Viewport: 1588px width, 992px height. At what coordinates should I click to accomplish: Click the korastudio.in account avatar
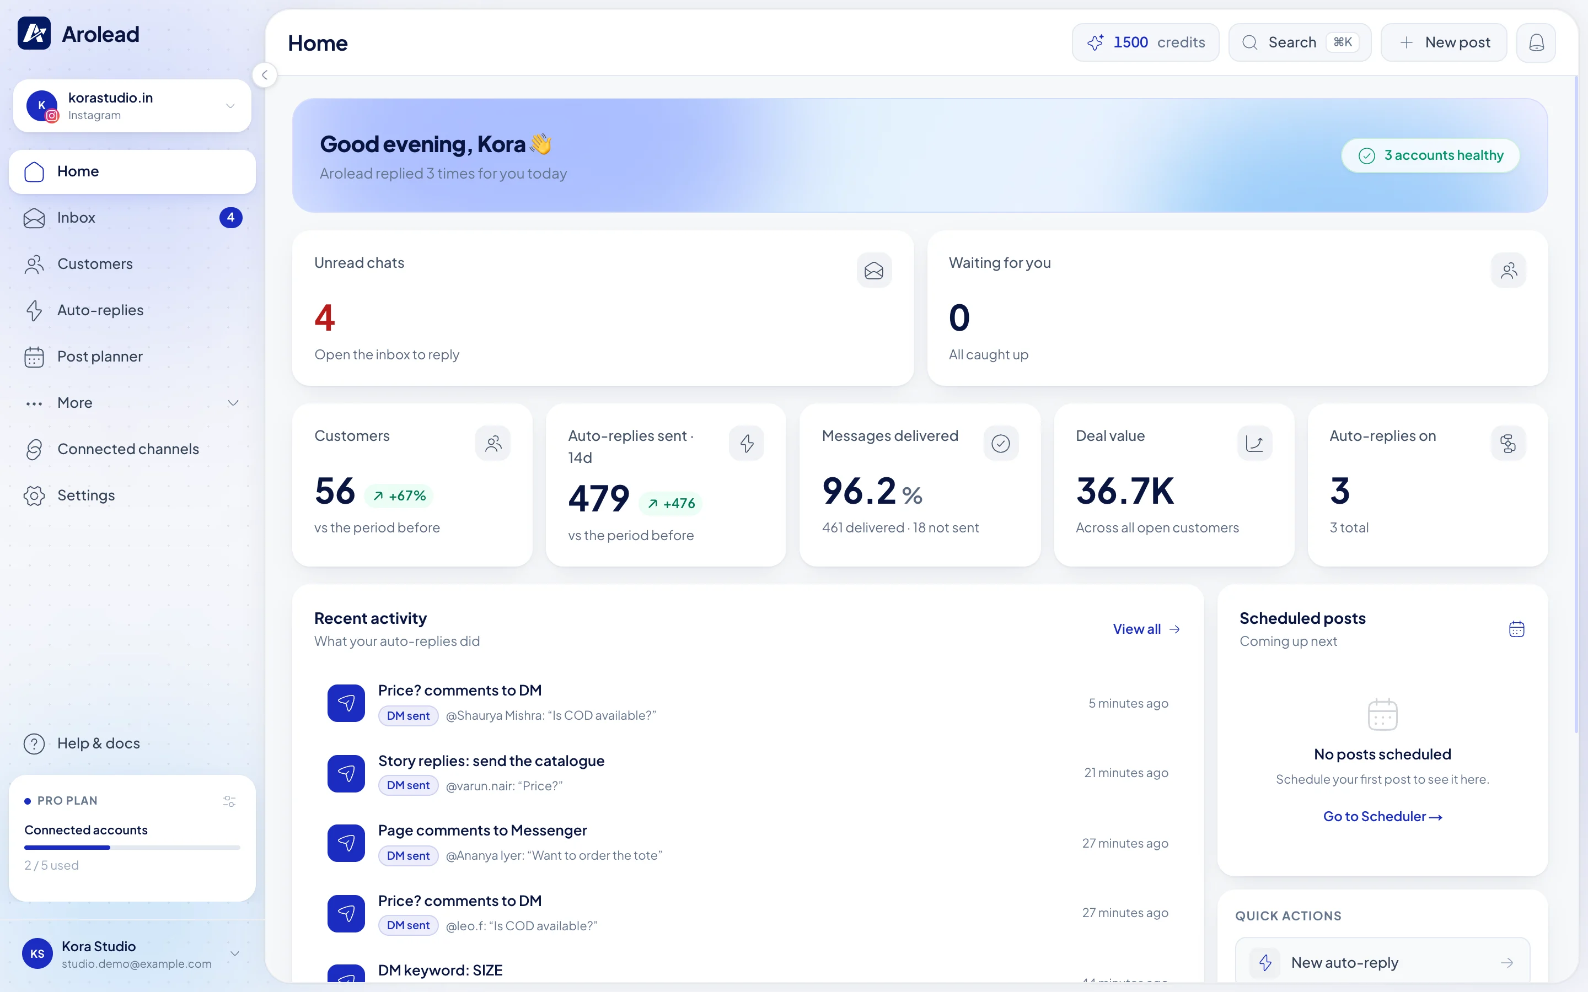42,106
